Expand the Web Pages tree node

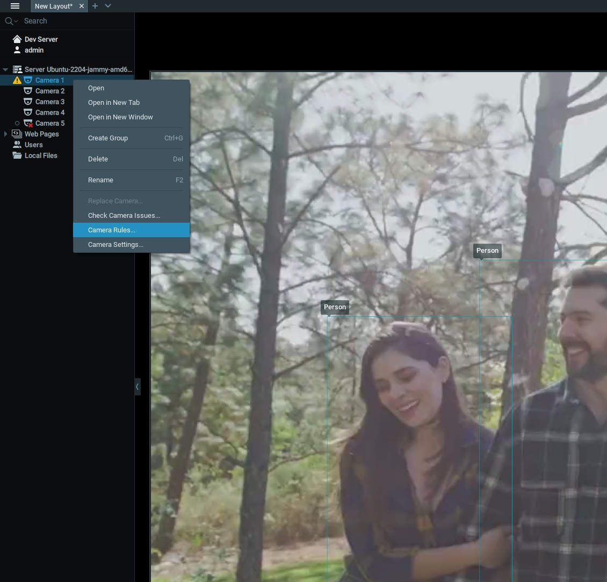(5, 134)
